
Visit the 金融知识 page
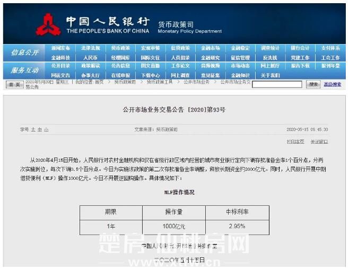click(240, 75)
